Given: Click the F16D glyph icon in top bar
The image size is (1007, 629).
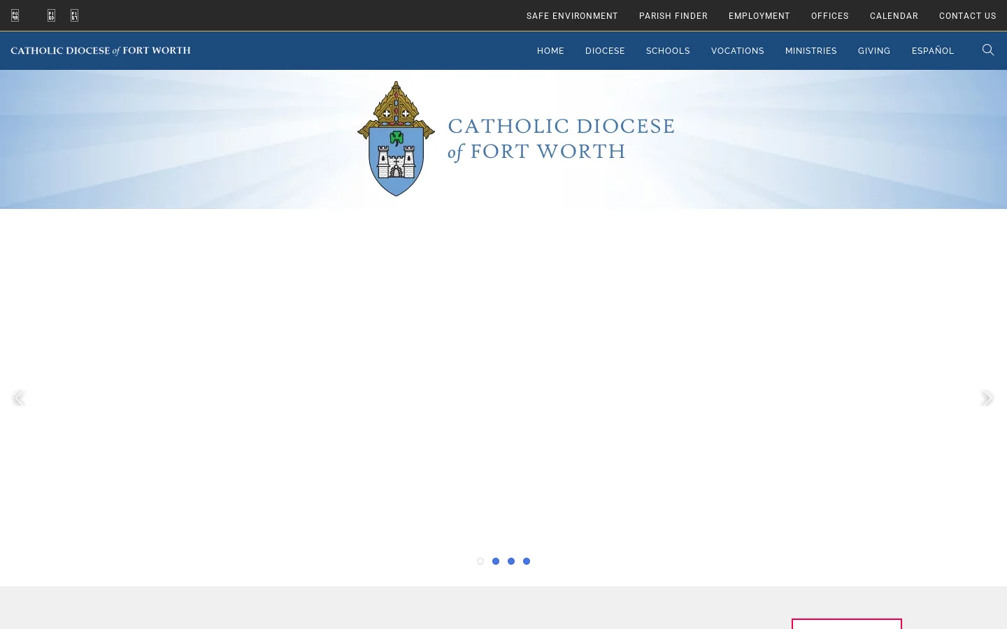Looking at the screenshot, I should 51,15.
